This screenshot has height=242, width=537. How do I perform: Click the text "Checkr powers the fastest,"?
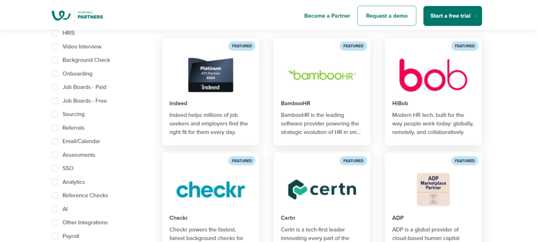tap(202, 229)
